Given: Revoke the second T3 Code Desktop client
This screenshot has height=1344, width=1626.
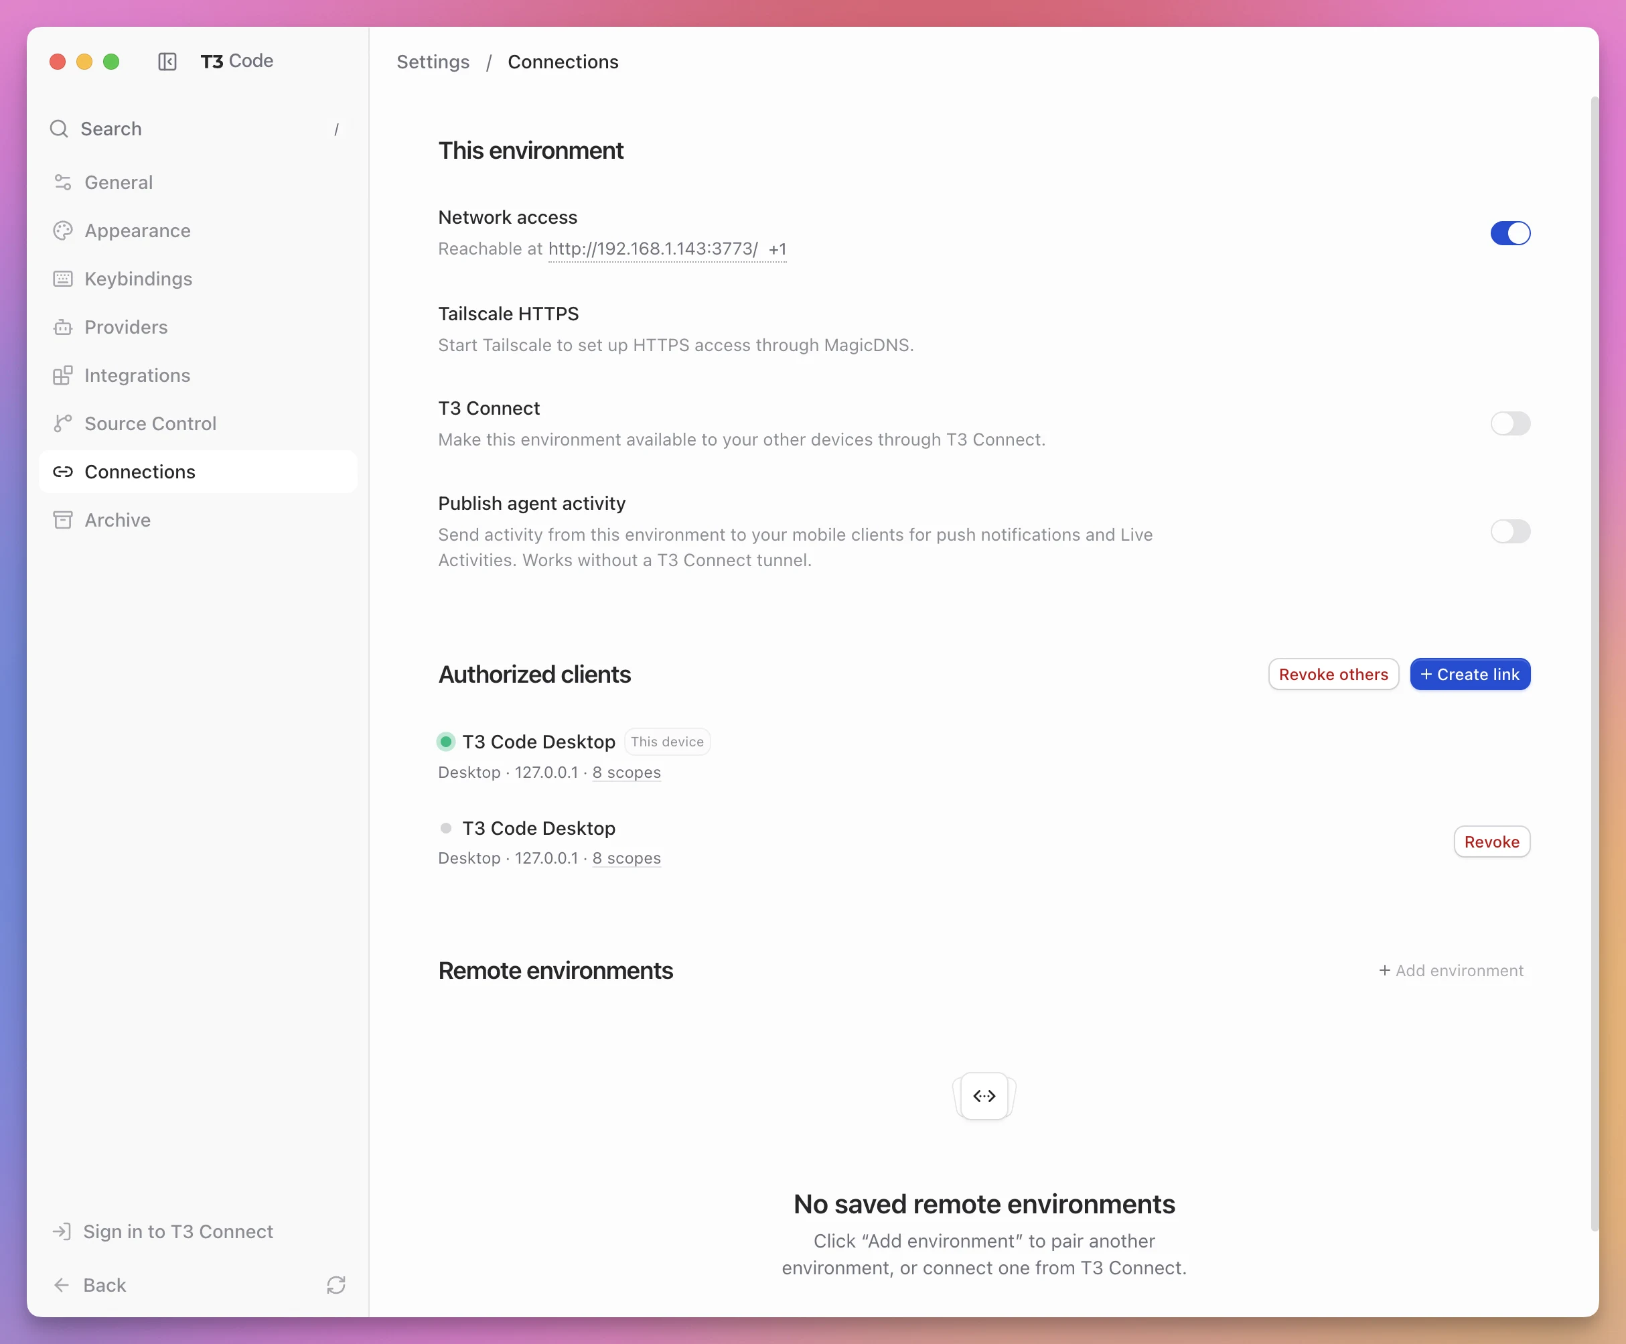Looking at the screenshot, I should (x=1491, y=842).
